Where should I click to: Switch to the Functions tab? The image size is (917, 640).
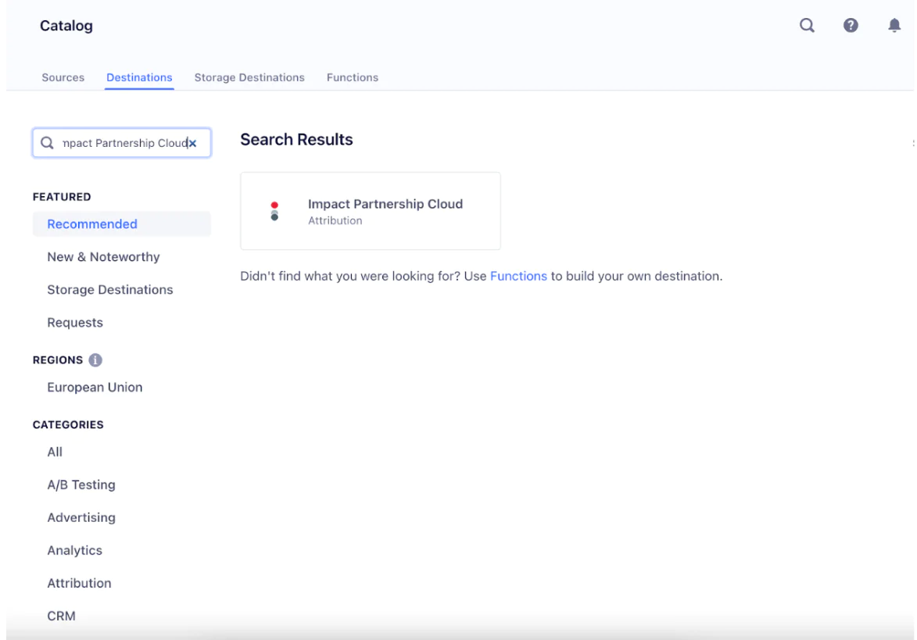point(352,77)
